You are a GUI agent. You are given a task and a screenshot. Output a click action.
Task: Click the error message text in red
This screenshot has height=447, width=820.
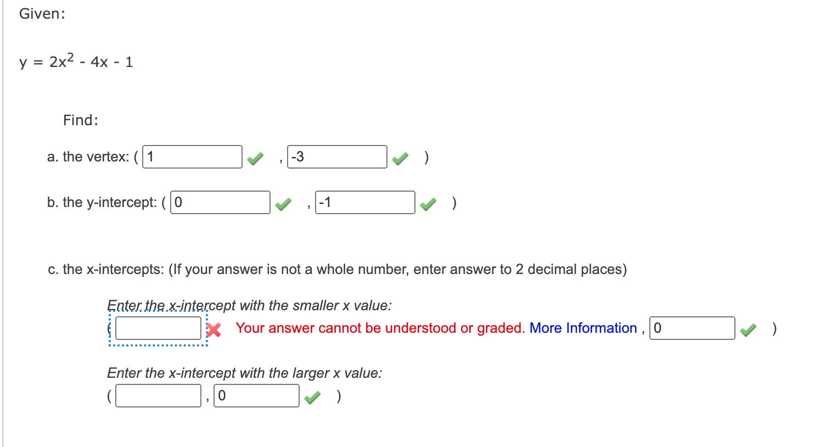tap(378, 328)
